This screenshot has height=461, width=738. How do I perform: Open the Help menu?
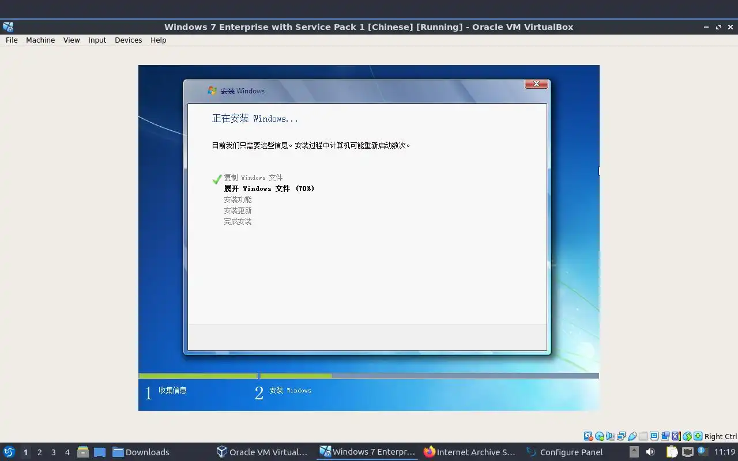tap(158, 40)
